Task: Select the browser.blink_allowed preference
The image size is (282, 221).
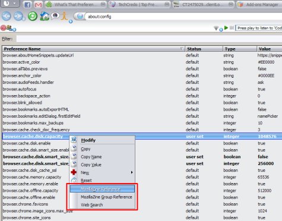Action: coord(142,103)
